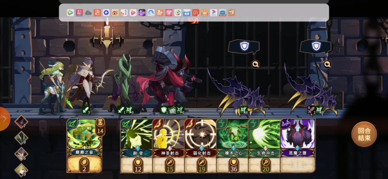388x179 pixels.
Task: Select the top hero portrait with 7
Action: tap(21, 121)
